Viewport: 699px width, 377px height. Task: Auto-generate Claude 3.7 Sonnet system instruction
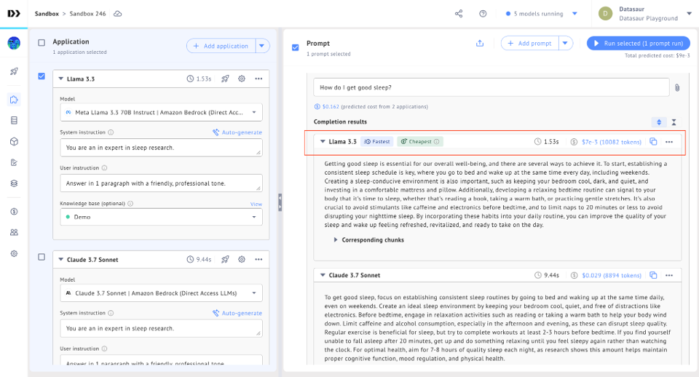point(237,313)
